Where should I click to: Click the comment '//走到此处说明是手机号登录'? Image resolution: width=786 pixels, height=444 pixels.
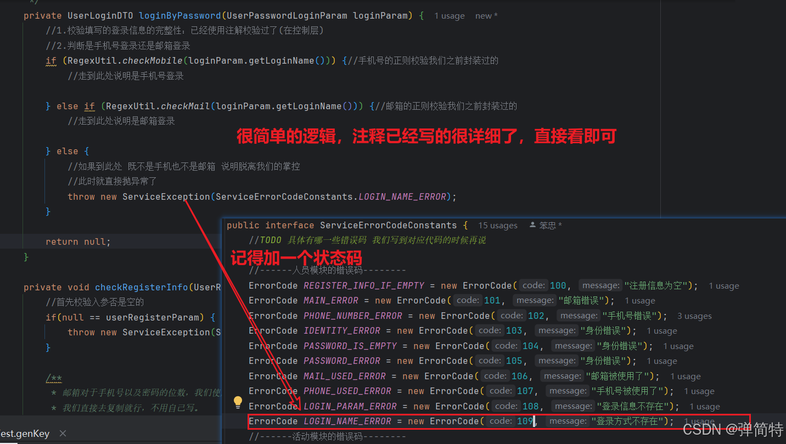pyautogui.click(x=126, y=76)
